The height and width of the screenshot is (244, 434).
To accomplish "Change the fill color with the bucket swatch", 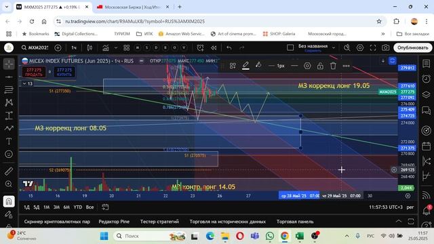I will point(258,66).
